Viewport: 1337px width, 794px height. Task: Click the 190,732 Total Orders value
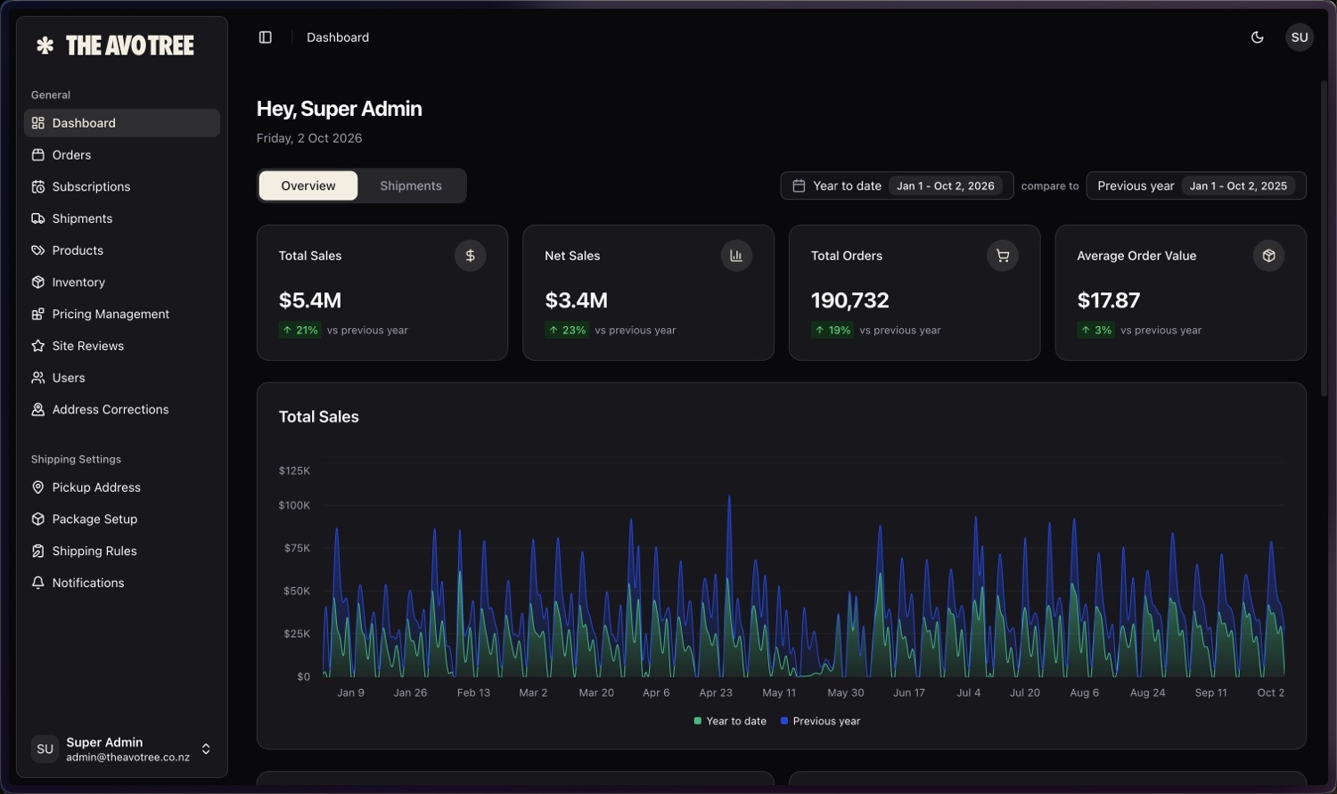850,300
